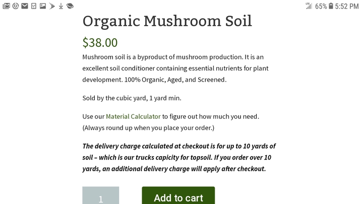This screenshot has height=204, width=363.
Task: Tap the download arrow notification icon
Action: coord(61,6)
